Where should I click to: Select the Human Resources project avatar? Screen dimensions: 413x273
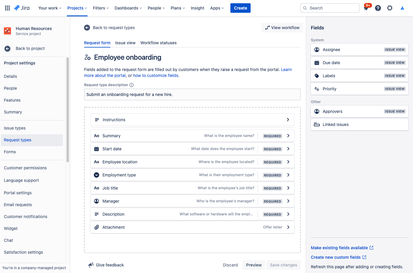tap(7, 31)
